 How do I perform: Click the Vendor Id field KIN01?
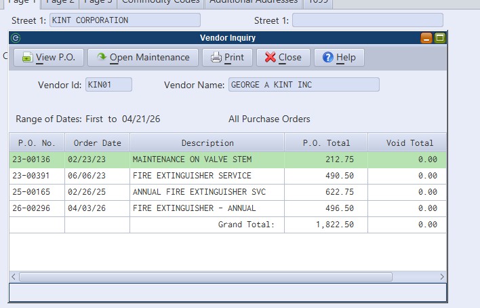point(108,85)
